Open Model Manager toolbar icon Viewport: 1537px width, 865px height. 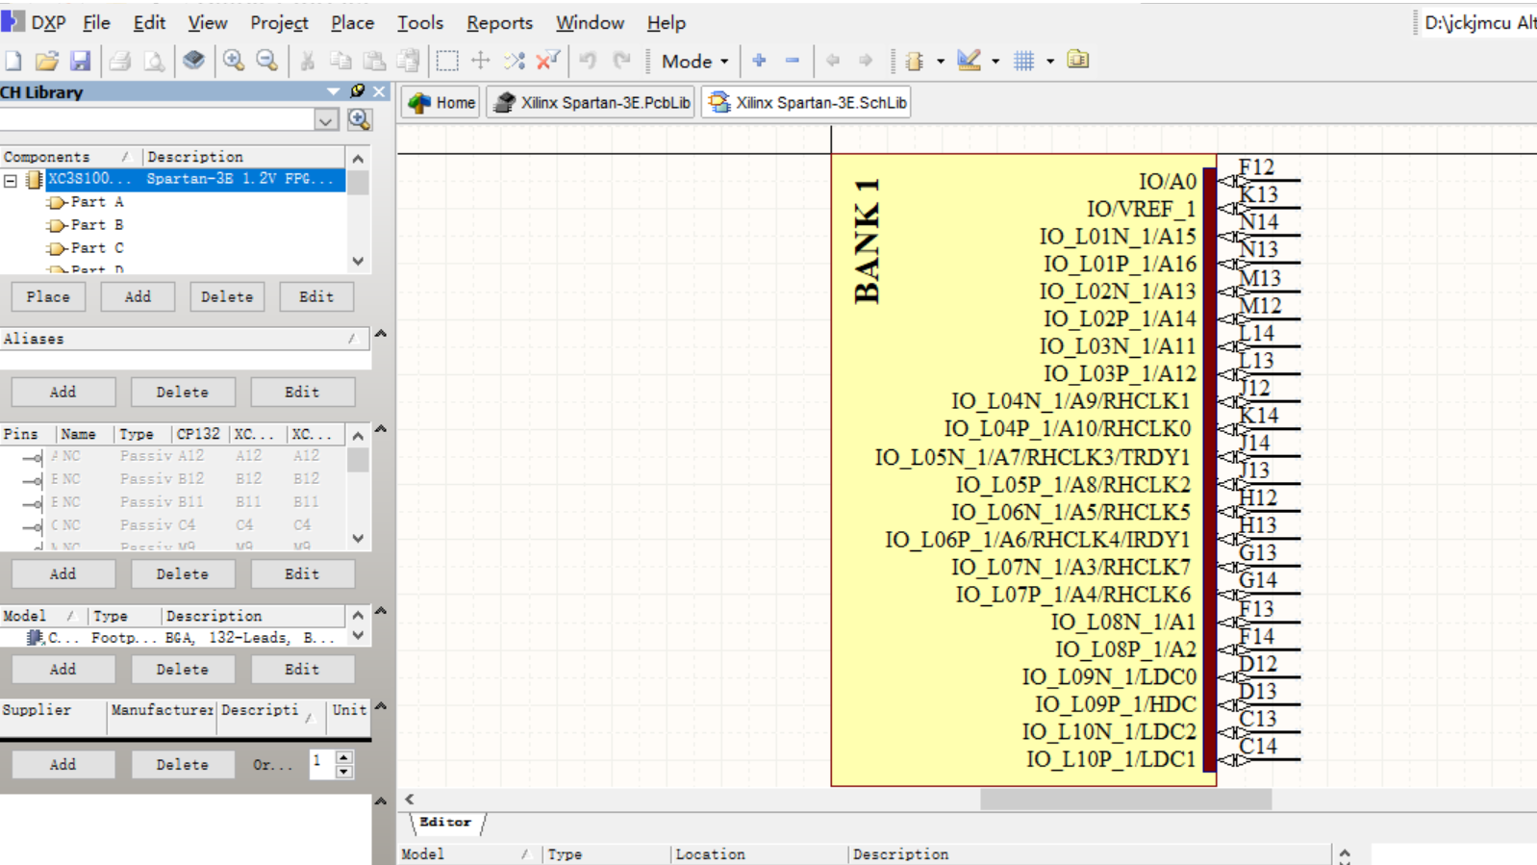[x=1078, y=61]
